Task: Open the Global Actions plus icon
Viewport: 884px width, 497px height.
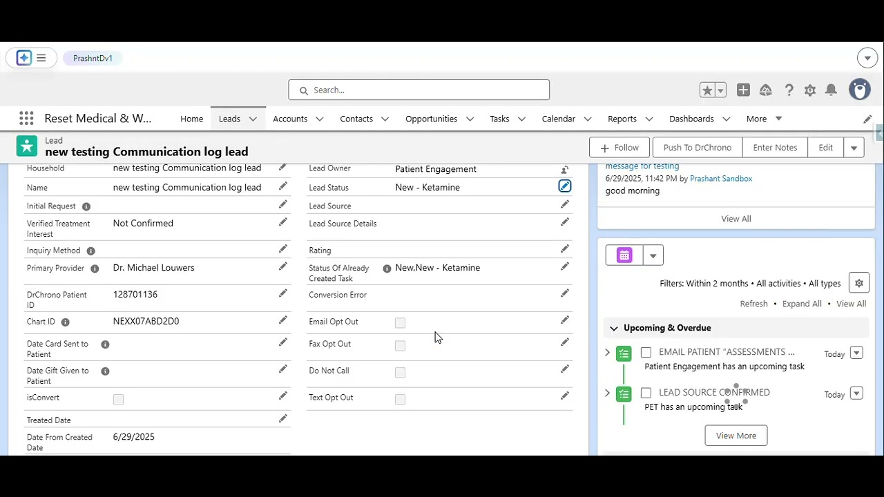Action: coord(743,90)
